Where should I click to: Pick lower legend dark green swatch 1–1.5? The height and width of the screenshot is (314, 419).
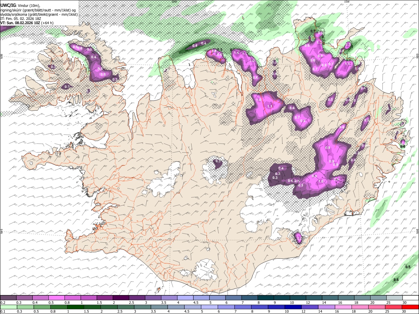click(x=76, y=307)
